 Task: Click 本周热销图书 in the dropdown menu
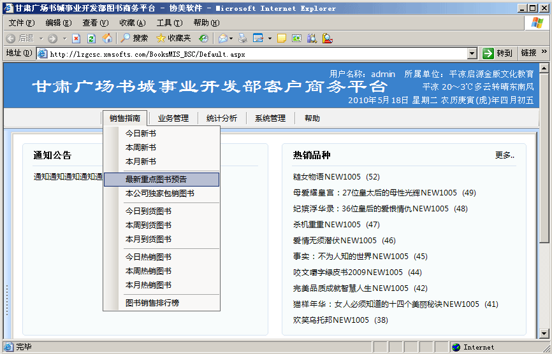click(148, 271)
